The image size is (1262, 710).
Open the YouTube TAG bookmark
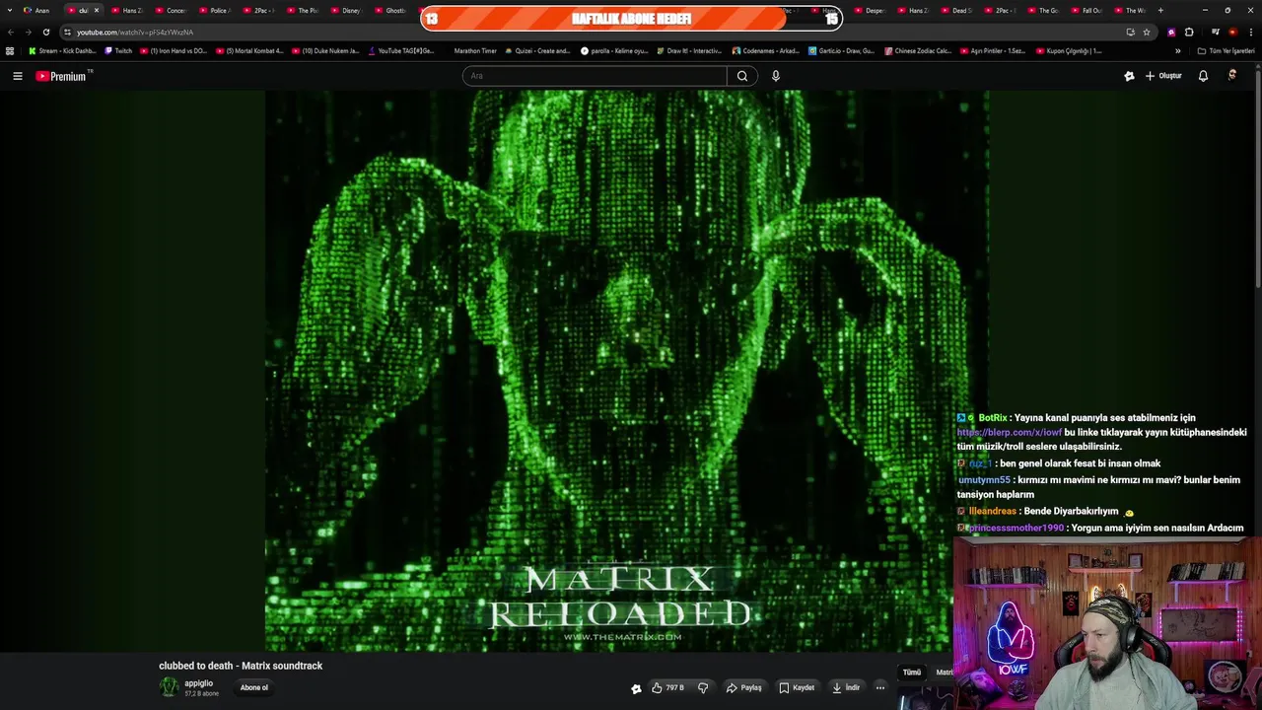coord(400,50)
